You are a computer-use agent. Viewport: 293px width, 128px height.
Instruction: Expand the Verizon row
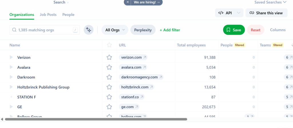click(x=11, y=57)
